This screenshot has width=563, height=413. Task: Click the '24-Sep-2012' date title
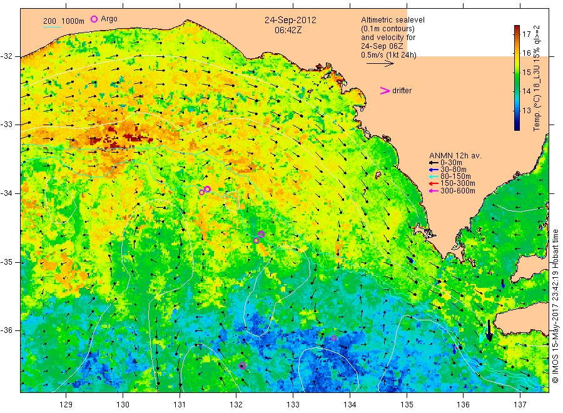point(290,20)
